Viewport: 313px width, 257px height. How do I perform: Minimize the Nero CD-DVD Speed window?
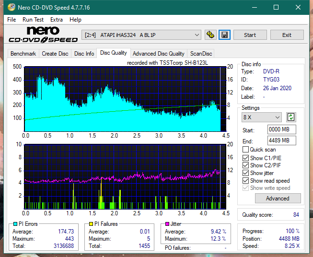click(255, 7)
